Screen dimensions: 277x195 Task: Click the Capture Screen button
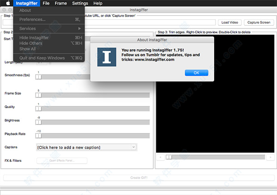tap(259, 23)
